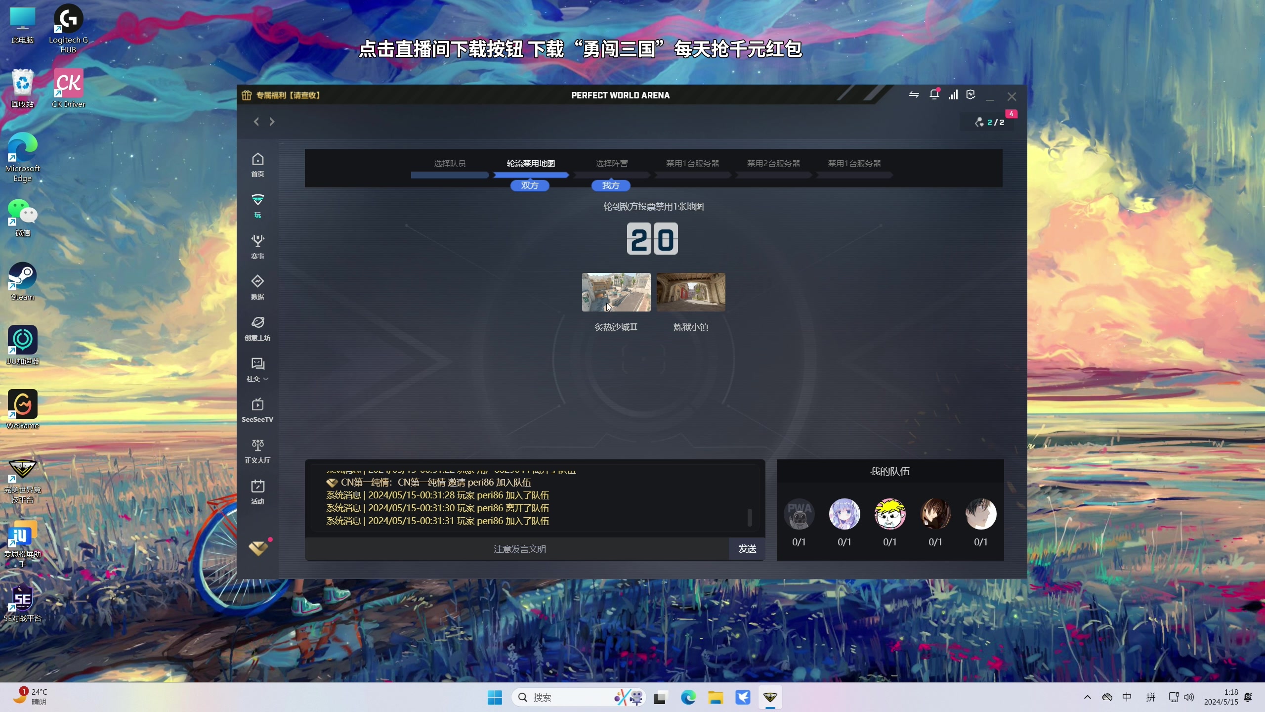The width and height of the screenshot is (1265, 712).
Task: Open the 活动 events icon
Action: point(257,492)
